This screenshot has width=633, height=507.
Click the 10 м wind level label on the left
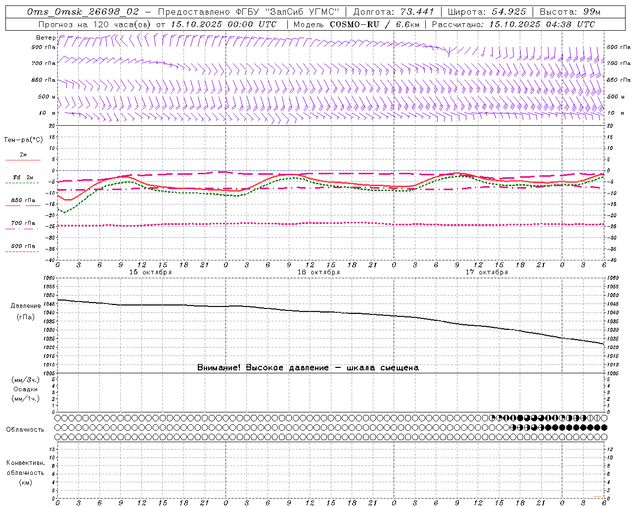tap(47, 113)
